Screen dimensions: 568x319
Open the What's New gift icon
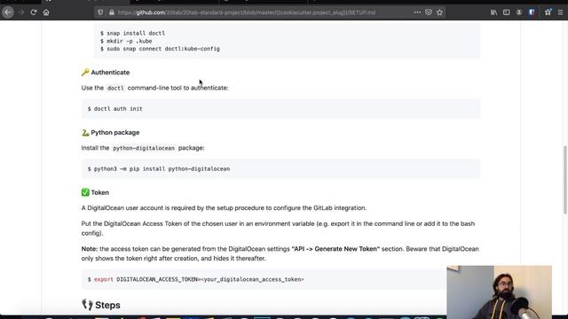(548, 12)
